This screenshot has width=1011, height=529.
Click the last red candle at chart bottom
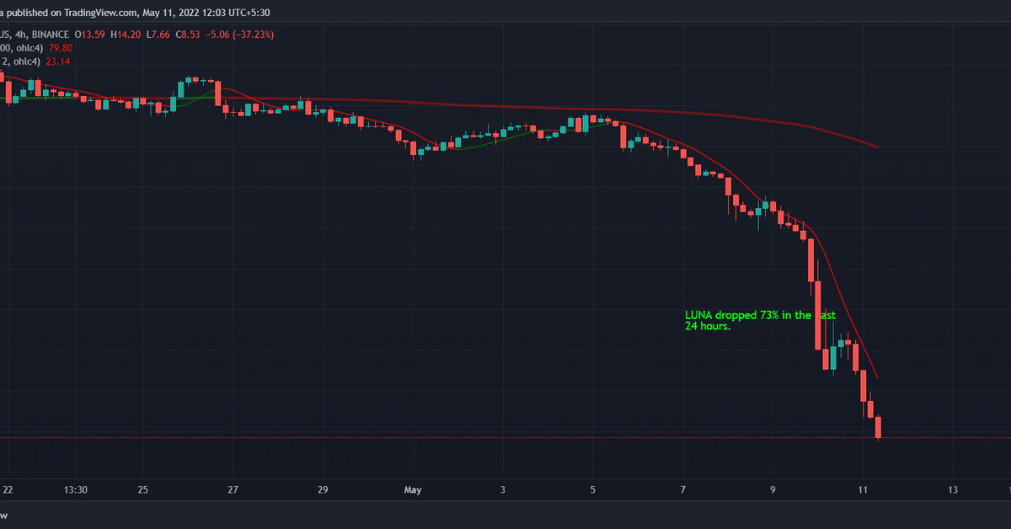(878, 427)
